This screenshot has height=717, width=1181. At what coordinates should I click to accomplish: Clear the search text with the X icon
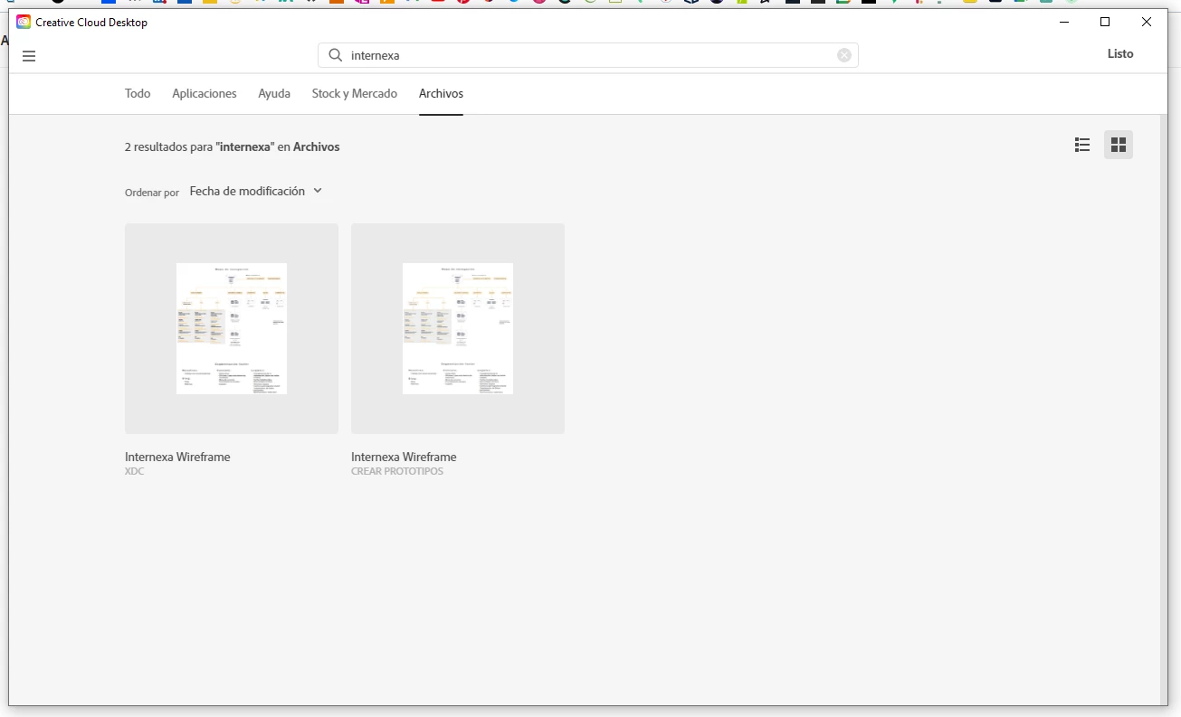844,55
